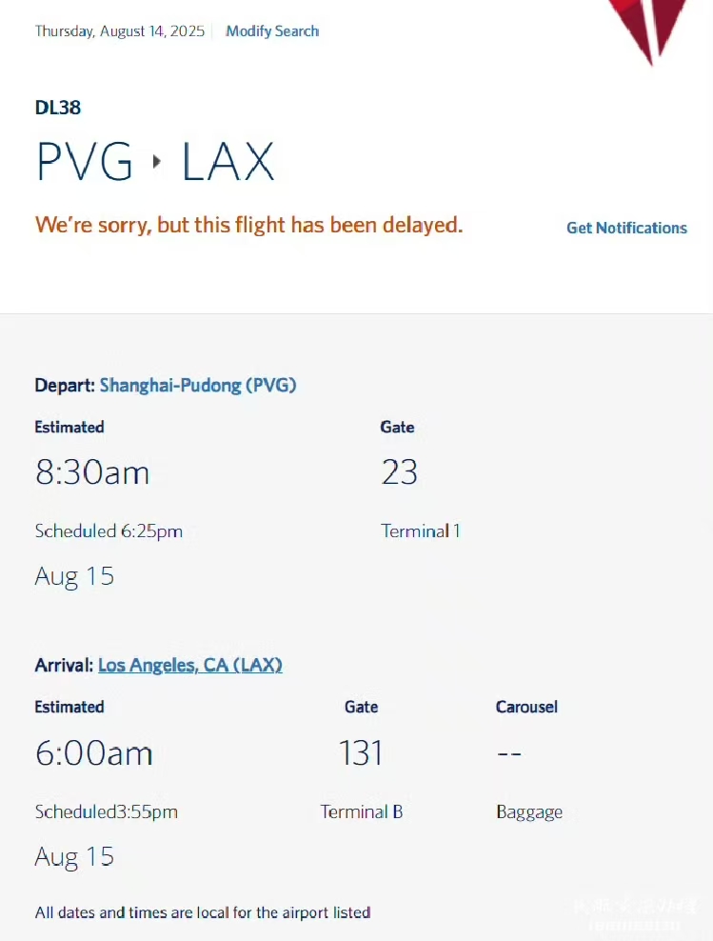Click Get Notifications link

pyautogui.click(x=626, y=228)
